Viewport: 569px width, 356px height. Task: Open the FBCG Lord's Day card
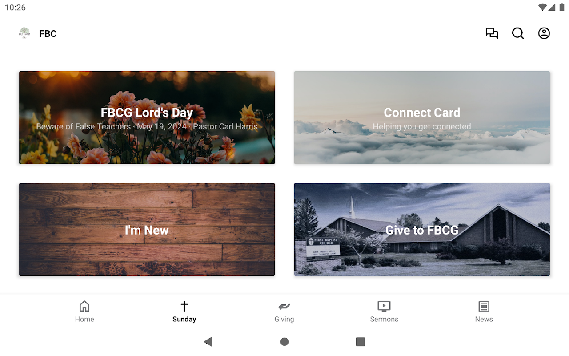(147, 117)
